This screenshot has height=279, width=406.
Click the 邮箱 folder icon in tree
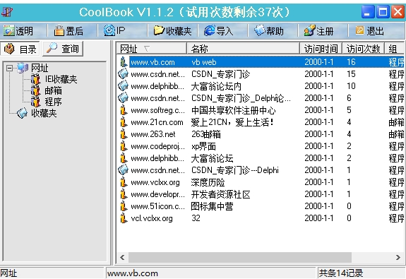pyautogui.click(x=36, y=90)
